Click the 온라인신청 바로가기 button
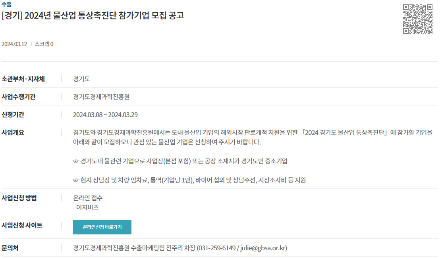The width and height of the screenshot is (442, 259). 102,227
